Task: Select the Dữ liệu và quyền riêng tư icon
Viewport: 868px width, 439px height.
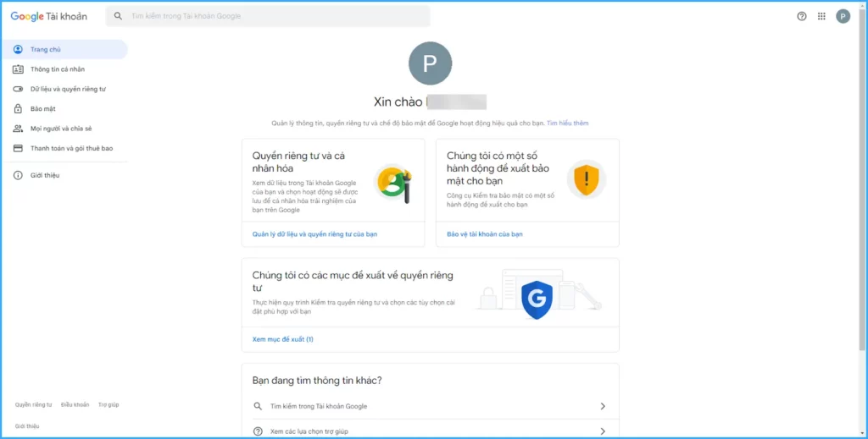Action: [19, 89]
